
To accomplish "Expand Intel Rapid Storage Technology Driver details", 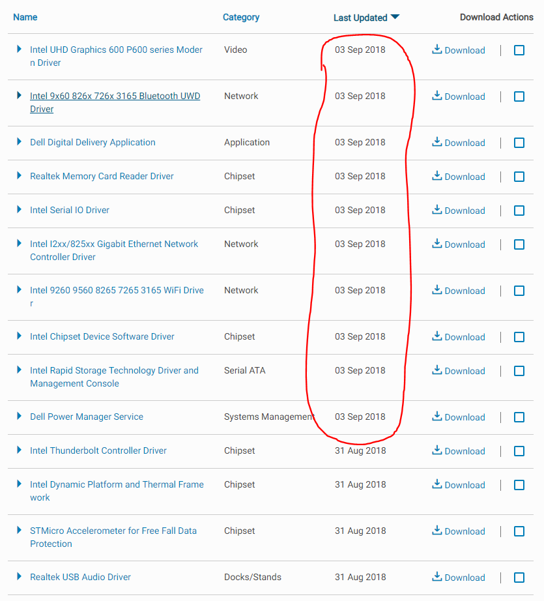I will (x=20, y=370).
